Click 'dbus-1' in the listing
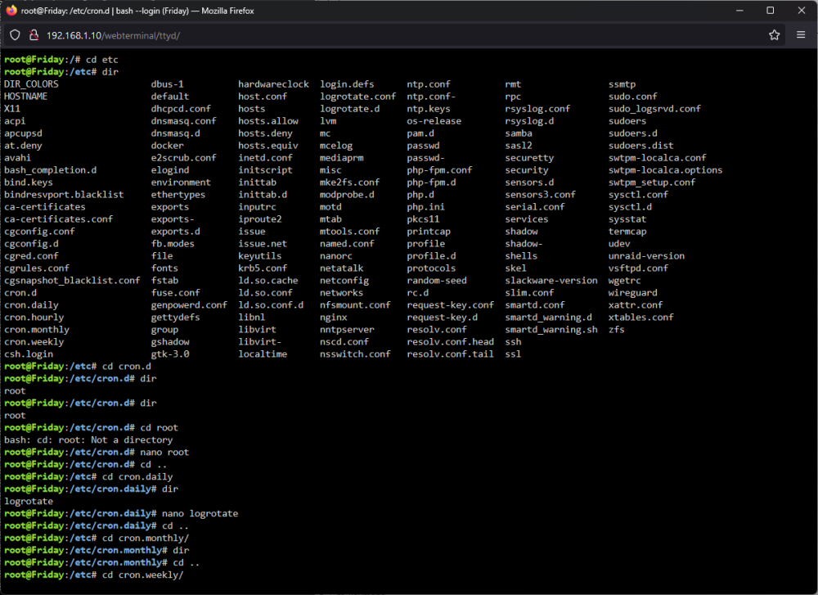This screenshot has width=818, height=595. click(x=168, y=84)
